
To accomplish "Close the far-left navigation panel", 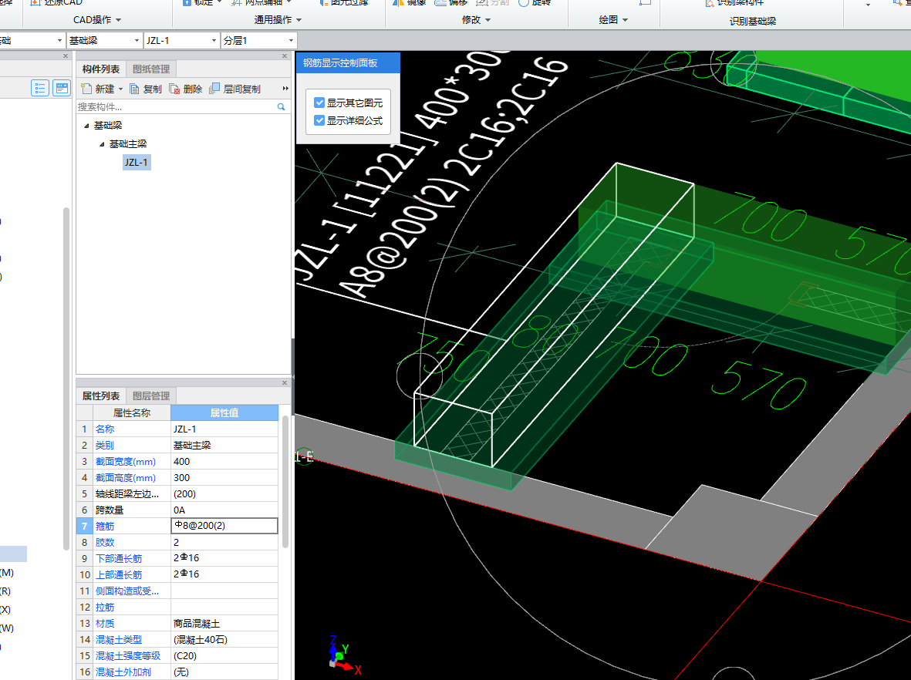I will click(x=66, y=56).
